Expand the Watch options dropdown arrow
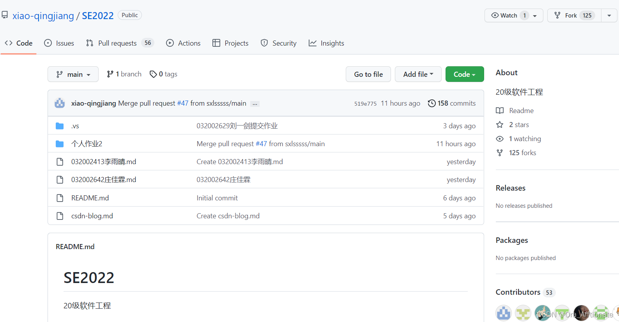 pos(535,16)
